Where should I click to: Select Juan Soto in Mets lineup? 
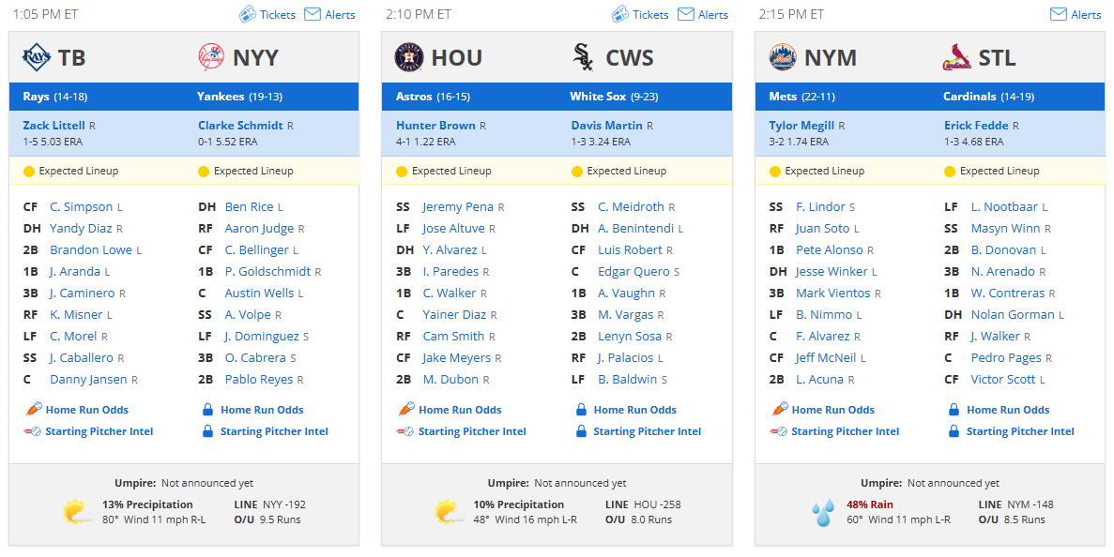pos(823,229)
